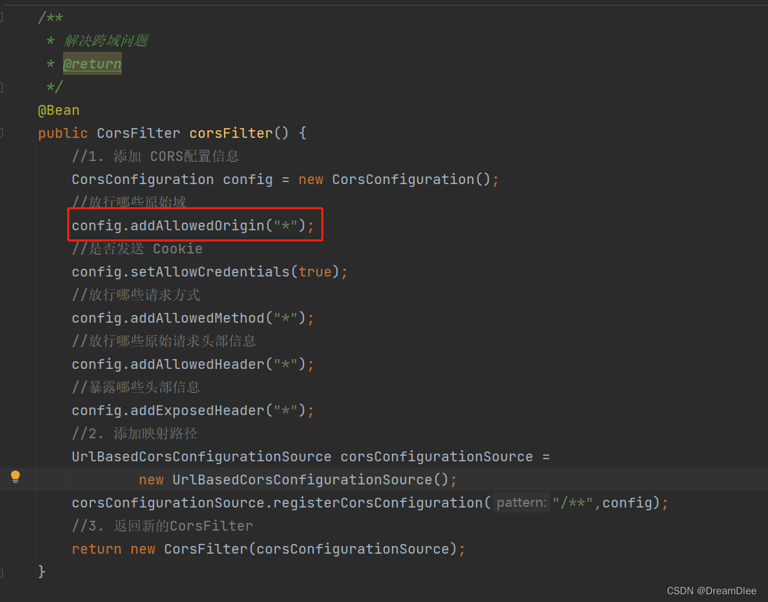The width and height of the screenshot is (768, 602).
Task: Click the @Bean annotation
Action: [x=58, y=110]
